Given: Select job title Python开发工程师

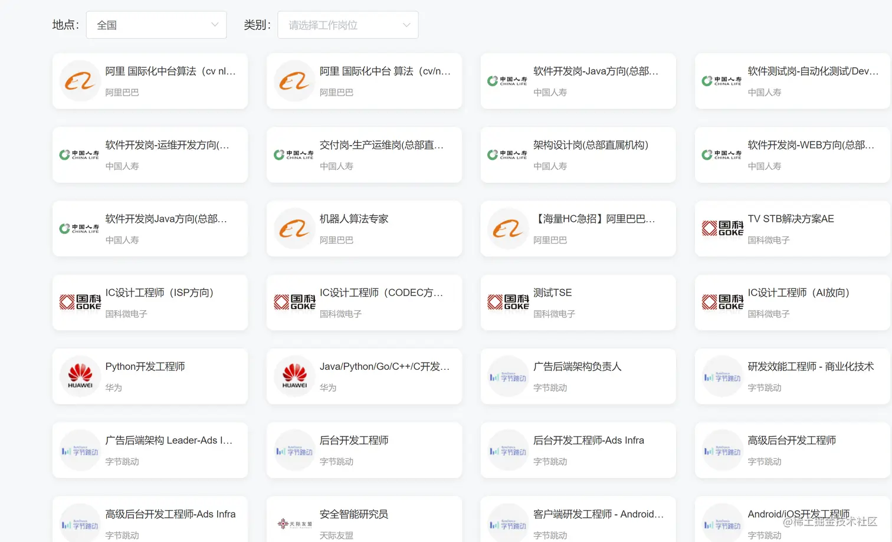Looking at the screenshot, I should point(145,367).
